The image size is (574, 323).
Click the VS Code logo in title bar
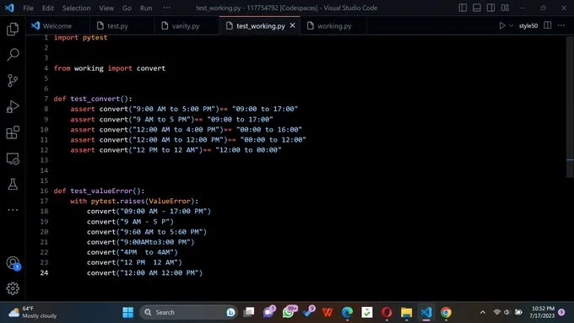tap(9, 8)
